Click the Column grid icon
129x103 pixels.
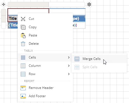point(23,66)
